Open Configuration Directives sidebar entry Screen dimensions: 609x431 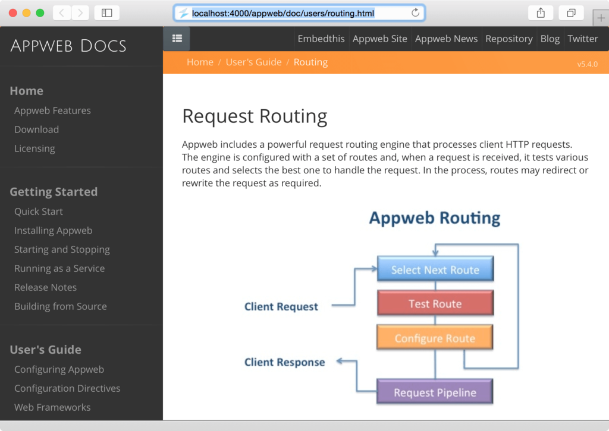click(67, 388)
